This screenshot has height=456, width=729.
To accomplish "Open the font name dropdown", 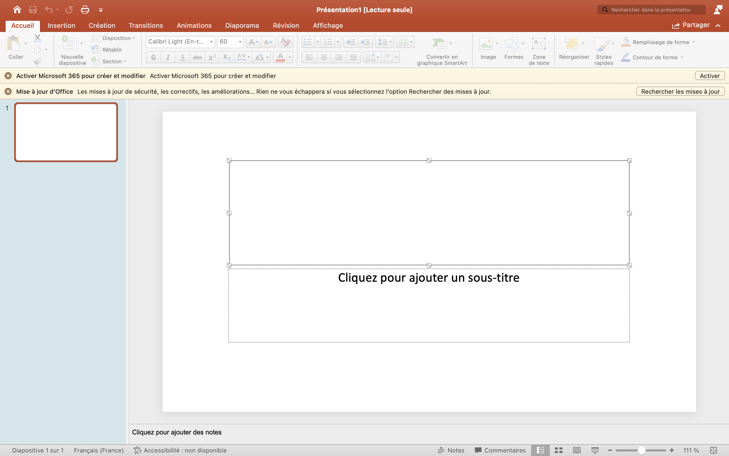I will 211,42.
